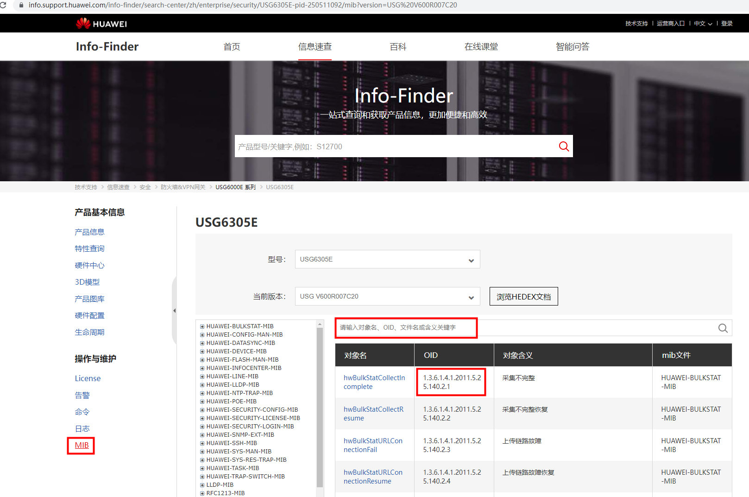Click breadcrumb 技术支持
This screenshot has width=749, height=497.
(x=86, y=187)
